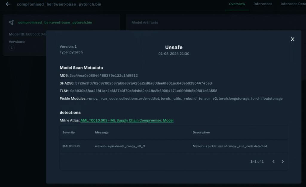The height and width of the screenshot is (187, 306).
Task: Click the model icon in the model card
Action: (11, 23)
